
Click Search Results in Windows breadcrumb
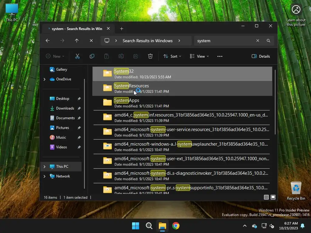[148, 41]
